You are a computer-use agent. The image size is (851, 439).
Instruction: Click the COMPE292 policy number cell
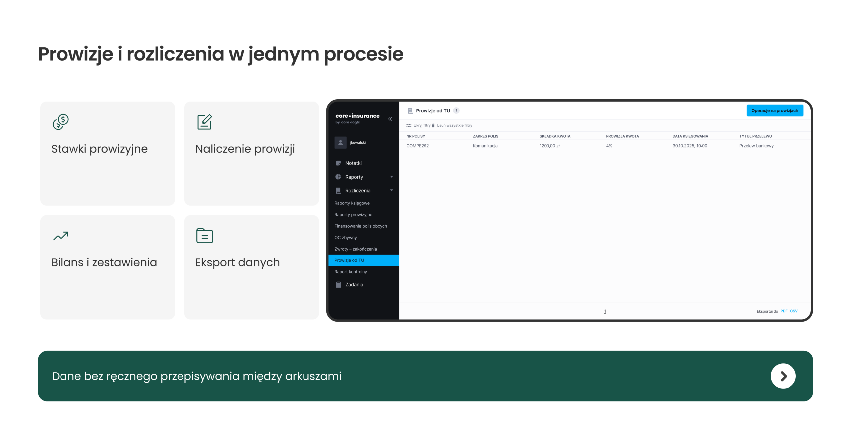pos(417,146)
